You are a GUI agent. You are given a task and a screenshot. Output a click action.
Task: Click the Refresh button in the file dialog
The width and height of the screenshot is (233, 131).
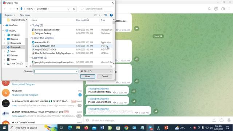74,9
